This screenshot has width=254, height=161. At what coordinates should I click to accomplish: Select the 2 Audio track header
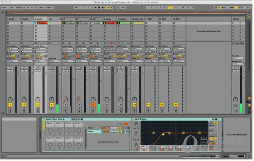click(27, 19)
